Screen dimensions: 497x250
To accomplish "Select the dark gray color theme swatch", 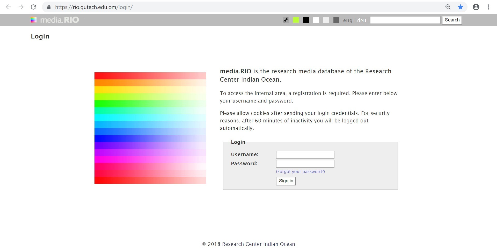I will coord(336,20).
